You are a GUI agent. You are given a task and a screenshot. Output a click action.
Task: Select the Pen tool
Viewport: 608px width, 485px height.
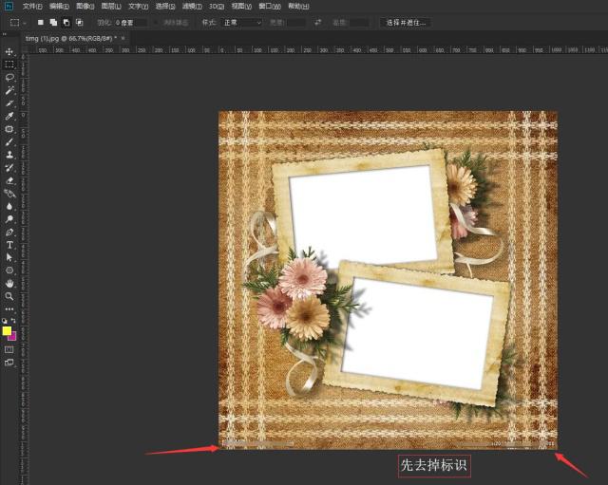(x=9, y=232)
